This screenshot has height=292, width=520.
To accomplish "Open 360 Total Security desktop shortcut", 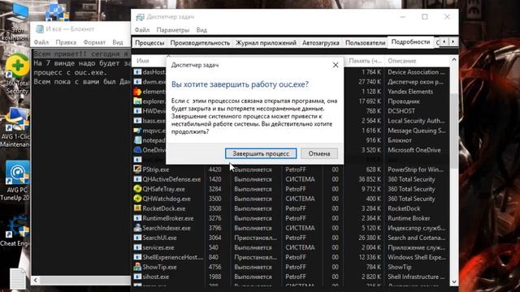I will coord(17,74).
